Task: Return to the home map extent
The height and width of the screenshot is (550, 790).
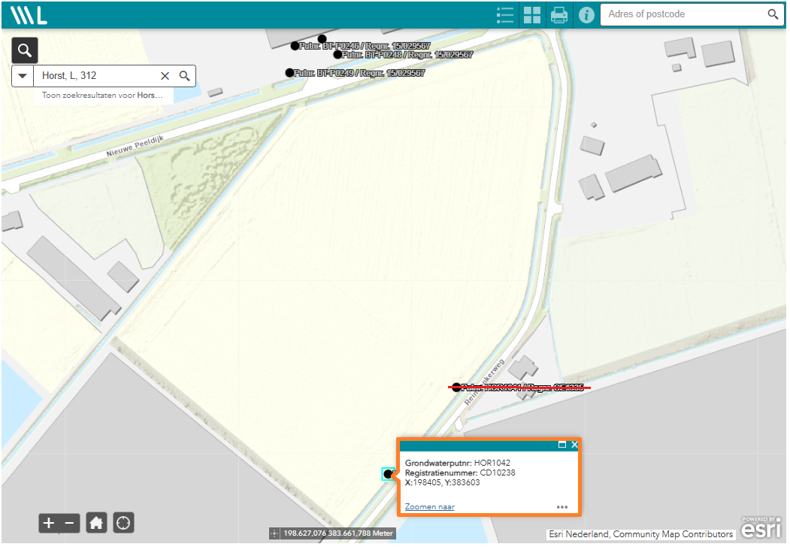Action: pyautogui.click(x=96, y=523)
